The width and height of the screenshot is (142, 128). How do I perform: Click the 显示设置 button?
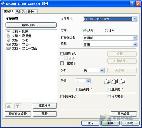click(x=124, y=114)
